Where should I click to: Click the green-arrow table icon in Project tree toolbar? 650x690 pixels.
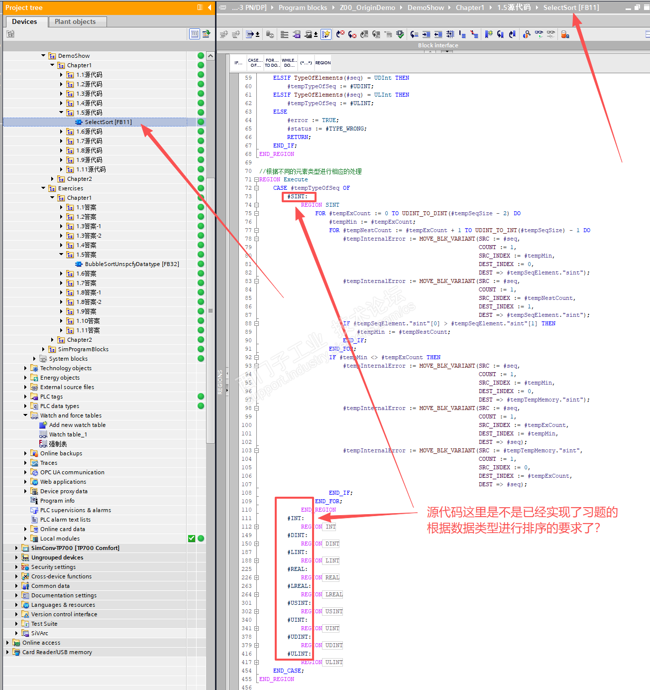point(206,34)
